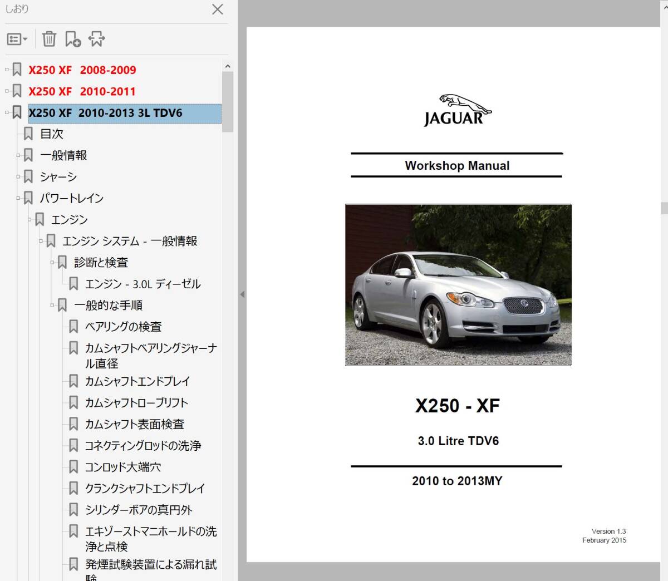
Task: Open the パワートレイン bookmark
Action: (72, 198)
